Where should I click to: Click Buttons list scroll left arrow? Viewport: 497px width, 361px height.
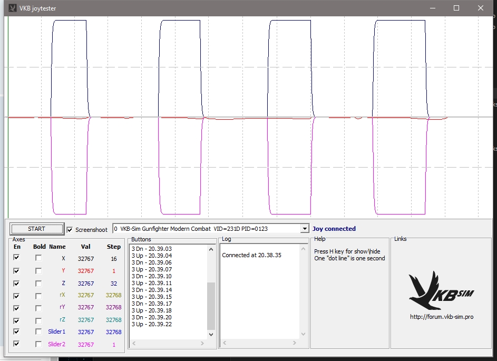click(x=134, y=343)
